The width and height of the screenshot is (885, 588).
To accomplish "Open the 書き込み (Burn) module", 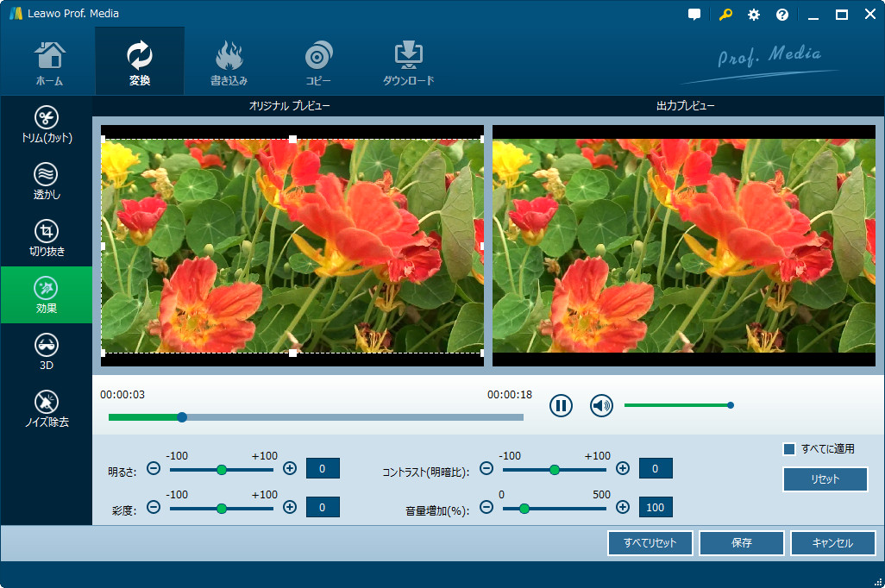I will [x=229, y=62].
